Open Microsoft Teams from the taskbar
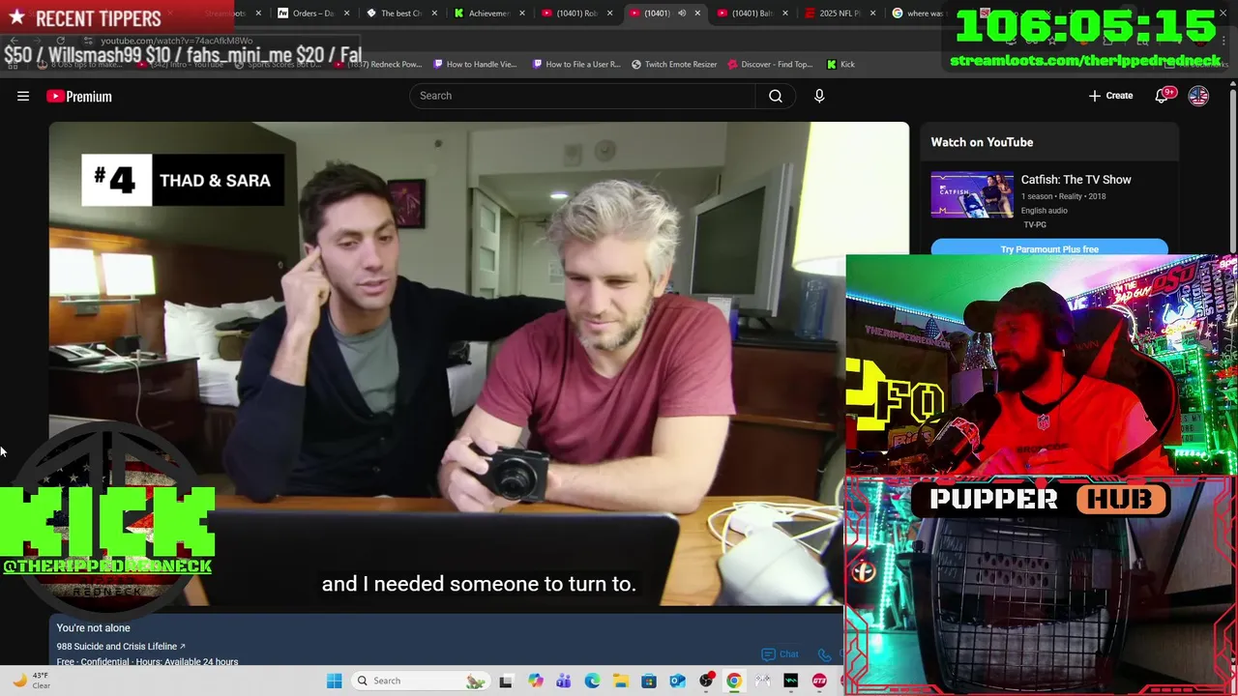Viewport: 1238px width, 696px height. click(563, 681)
